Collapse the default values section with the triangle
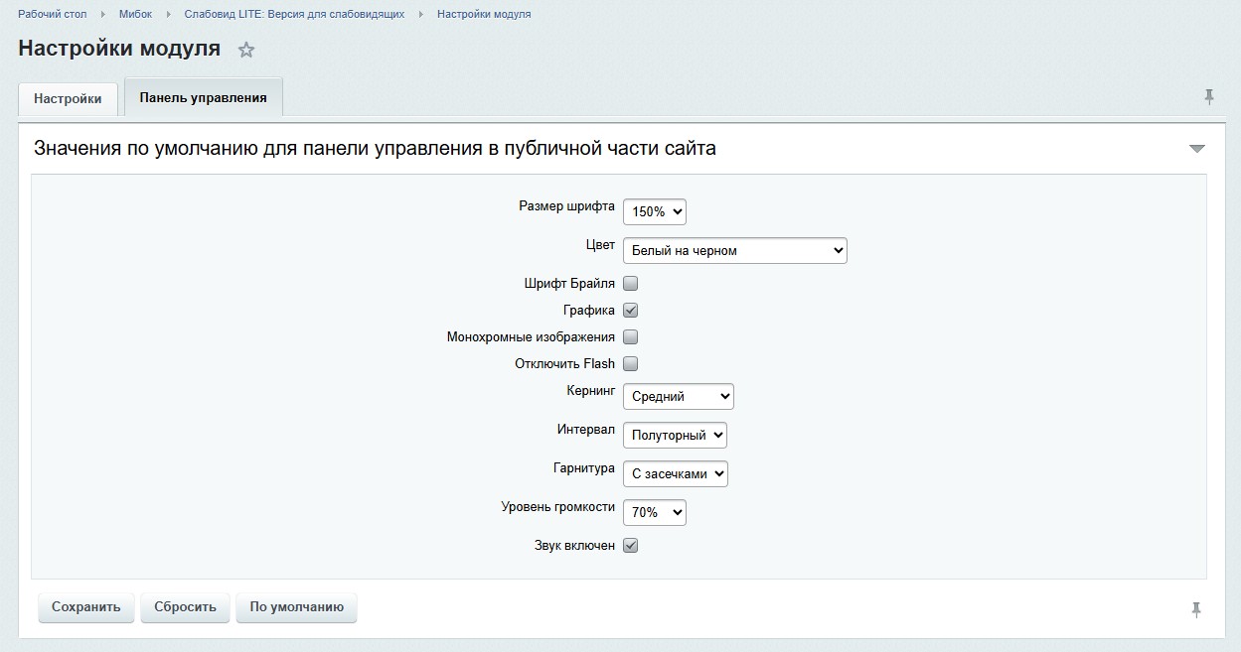This screenshot has height=652, width=1241. (1196, 149)
